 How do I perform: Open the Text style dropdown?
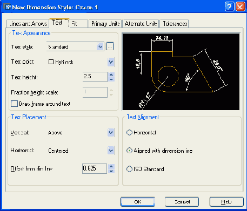point(100,46)
